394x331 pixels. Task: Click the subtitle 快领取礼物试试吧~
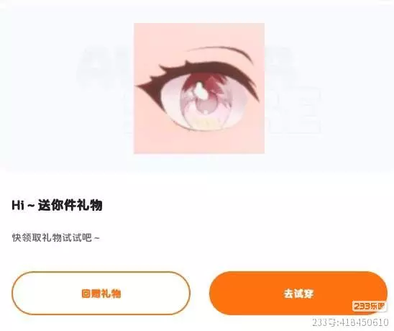click(x=56, y=237)
